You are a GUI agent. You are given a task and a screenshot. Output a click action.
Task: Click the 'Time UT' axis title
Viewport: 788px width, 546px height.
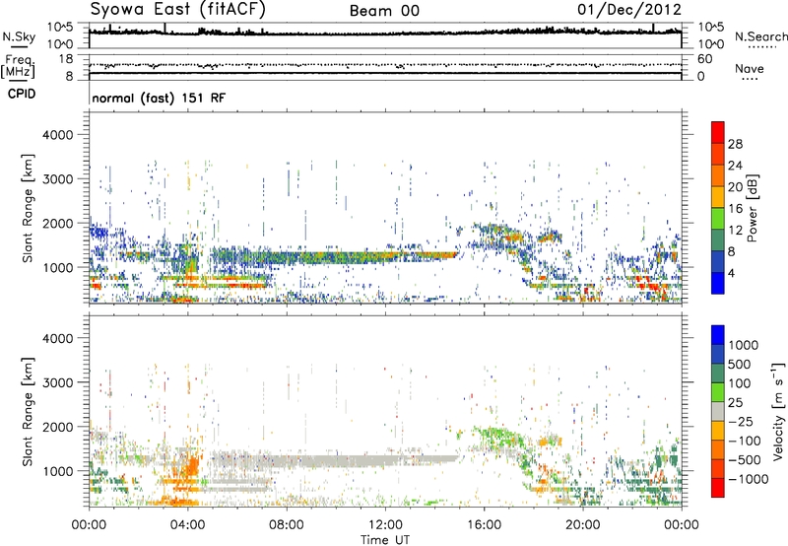(385, 540)
